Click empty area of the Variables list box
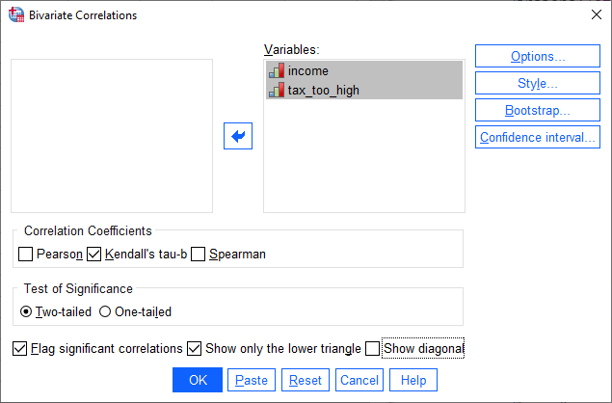This screenshot has width=612, height=403. coord(363,156)
